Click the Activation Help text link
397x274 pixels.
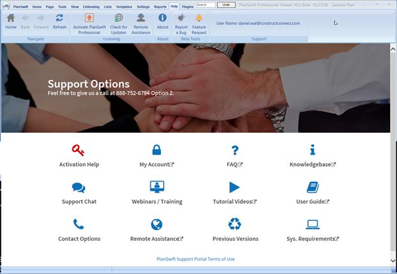tap(79, 164)
